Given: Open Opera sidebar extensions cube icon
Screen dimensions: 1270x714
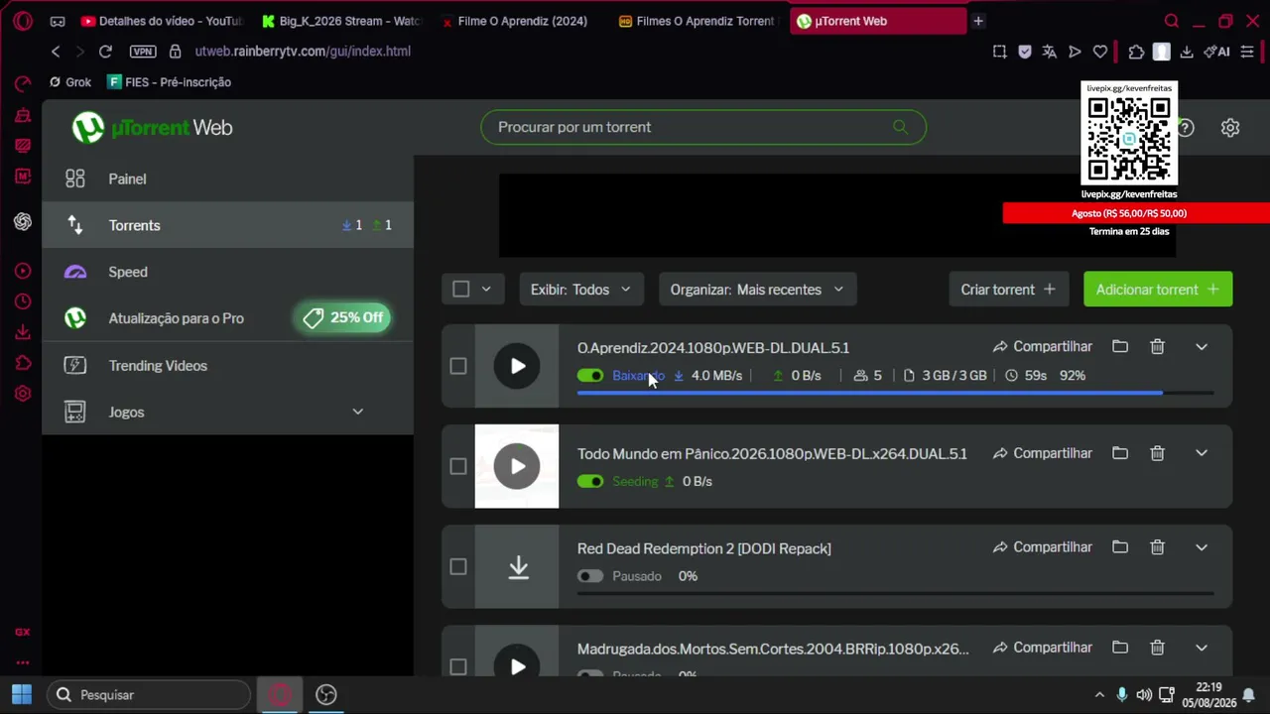Looking at the screenshot, I should (x=23, y=363).
